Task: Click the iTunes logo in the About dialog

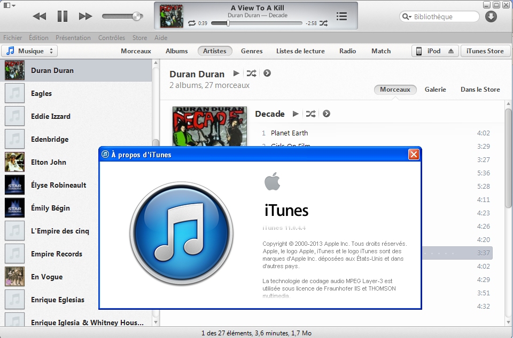Action: point(181,233)
